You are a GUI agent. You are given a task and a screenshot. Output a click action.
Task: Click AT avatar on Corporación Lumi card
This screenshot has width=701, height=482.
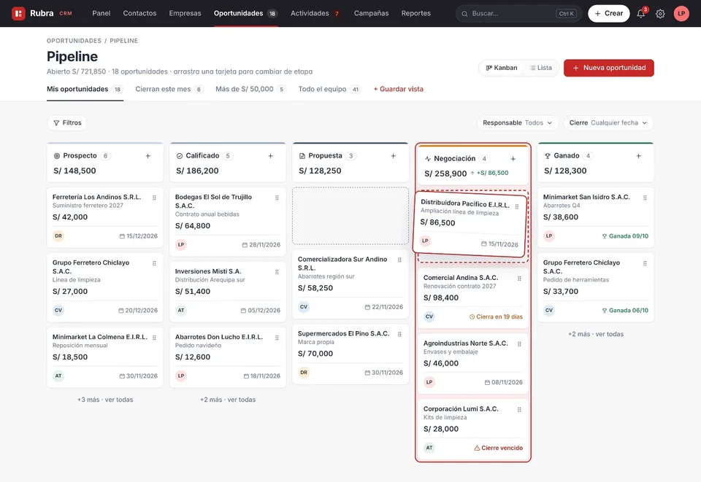pos(429,448)
